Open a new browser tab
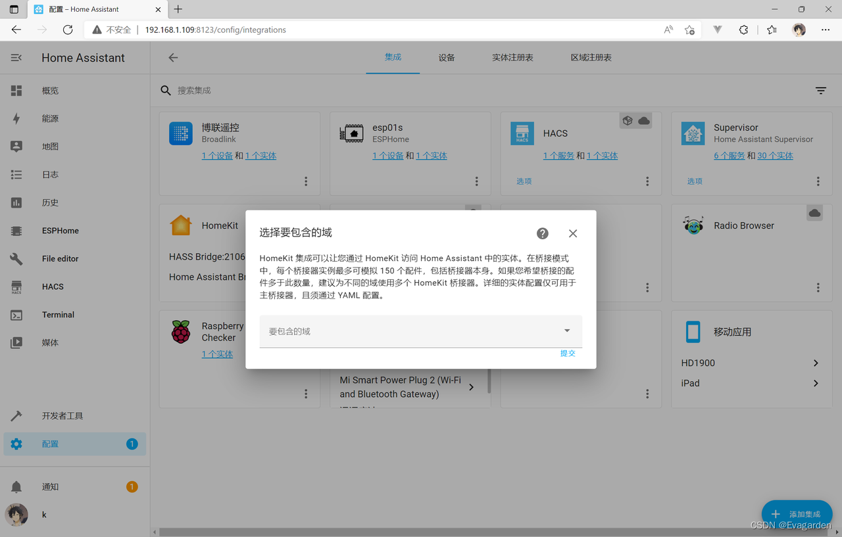The image size is (842, 537). click(x=178, y=9)
